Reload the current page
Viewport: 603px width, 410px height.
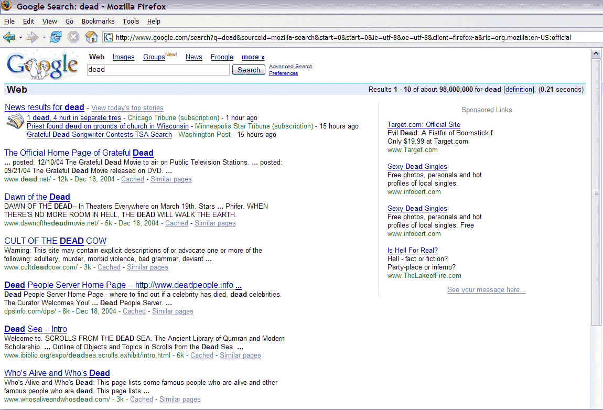point(56,37)
